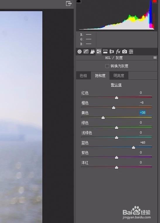
Task: Click the 默认值 reset link
Action: pyautogui.click(x=116, y=85)
